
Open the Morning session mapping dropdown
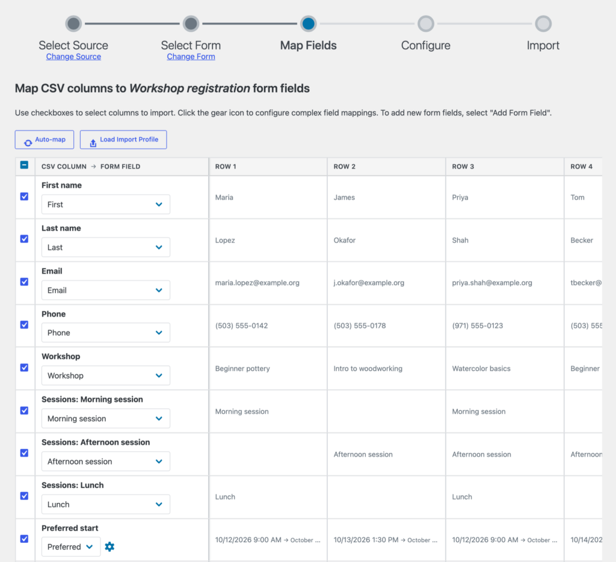(x=106, y=419)
